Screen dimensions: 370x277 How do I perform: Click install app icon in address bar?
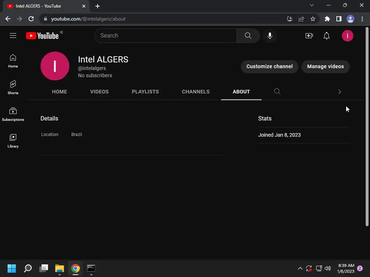pyautogui.click(x=290, y=19)
